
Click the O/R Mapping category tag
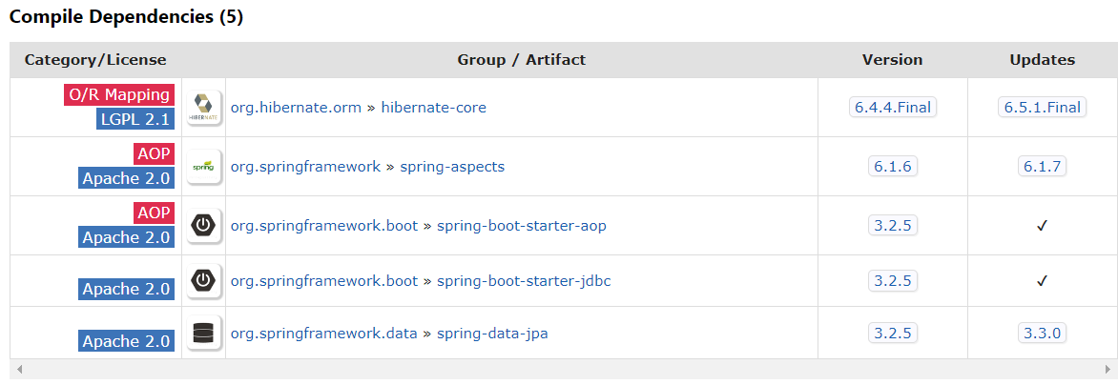point(119,94)
